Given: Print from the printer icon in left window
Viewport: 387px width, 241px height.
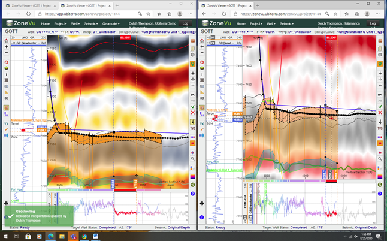Looking at the screenshot, I should (x=7, y=203).
